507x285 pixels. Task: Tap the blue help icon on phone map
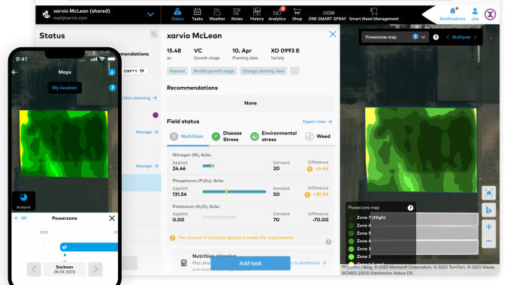click(112, 88)
